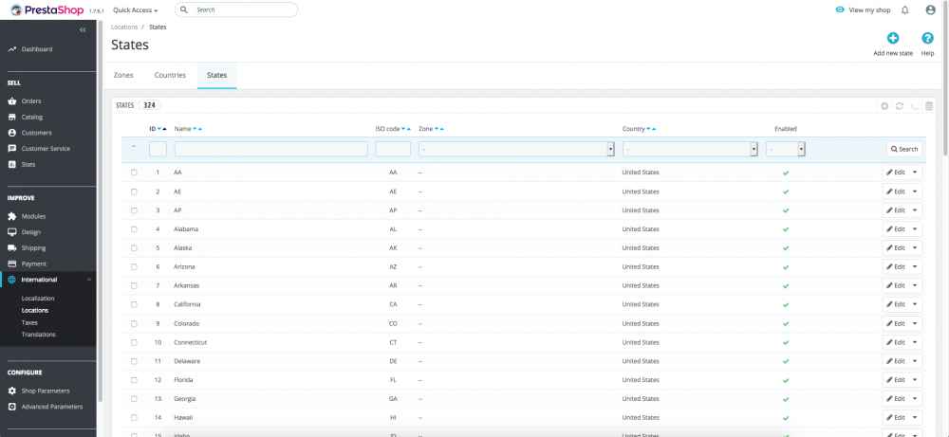Open Dashboard from the sidebar
This screenshot has height=437, width=949.
[x=36, y=49]
